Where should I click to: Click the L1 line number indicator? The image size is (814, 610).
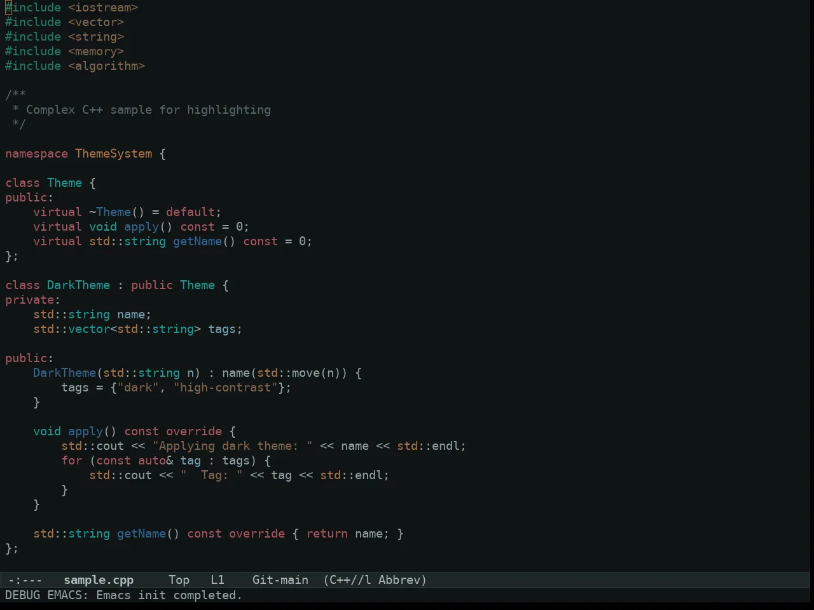pos(217,580)
